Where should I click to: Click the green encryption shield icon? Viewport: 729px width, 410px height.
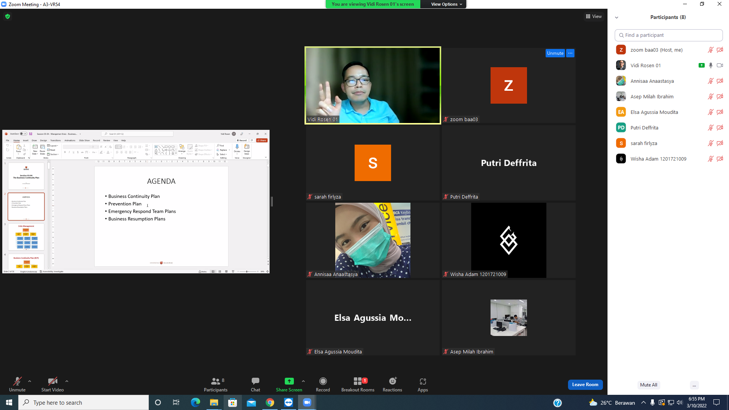point(8,16)
